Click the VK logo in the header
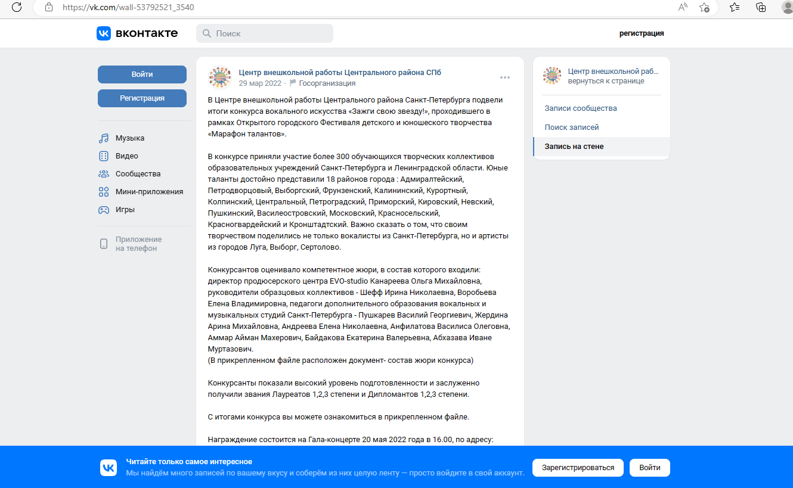Screen dimensions: 793x488 coord(137,33)
